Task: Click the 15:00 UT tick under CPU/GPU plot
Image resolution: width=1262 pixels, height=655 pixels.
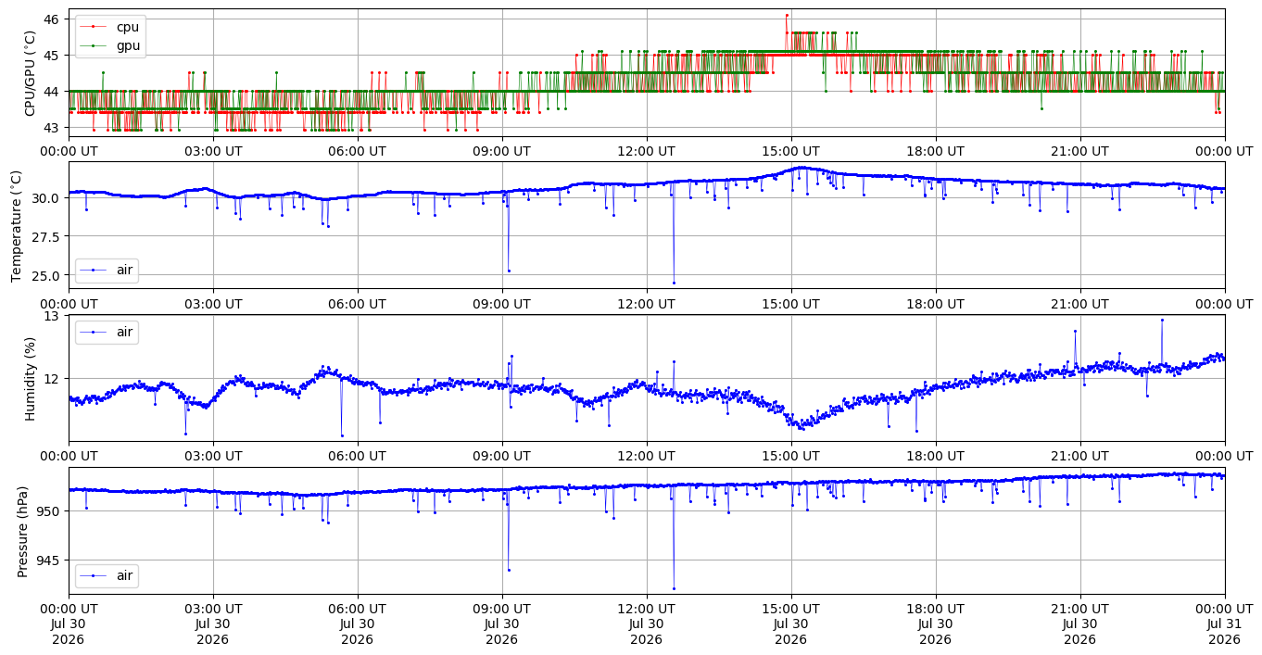Action: point(790,150)
